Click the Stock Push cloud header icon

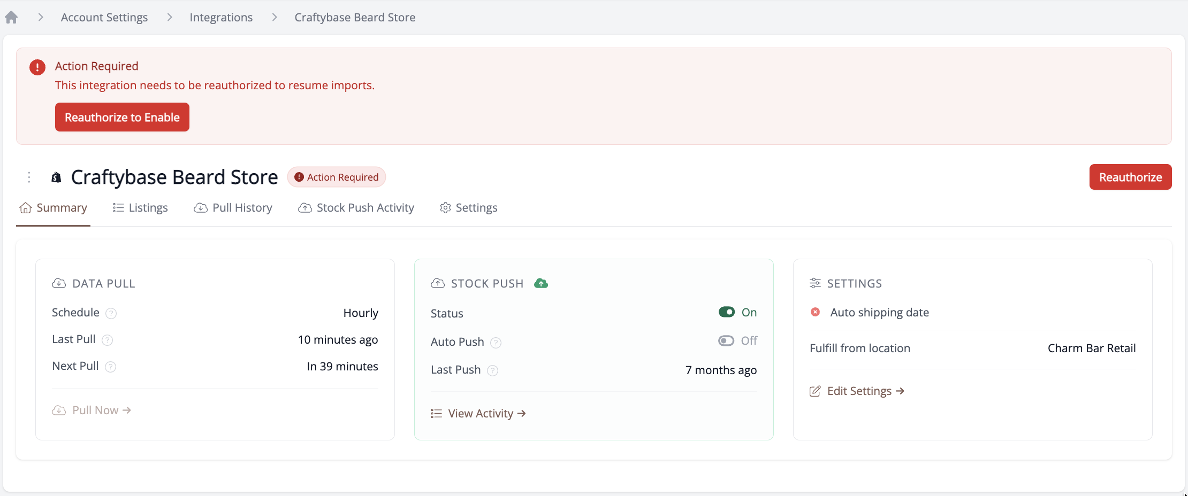[x=438, y=283]
